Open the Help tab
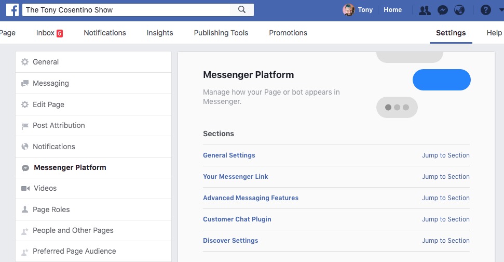The image size is (504, 262). [x=494, y=33]
